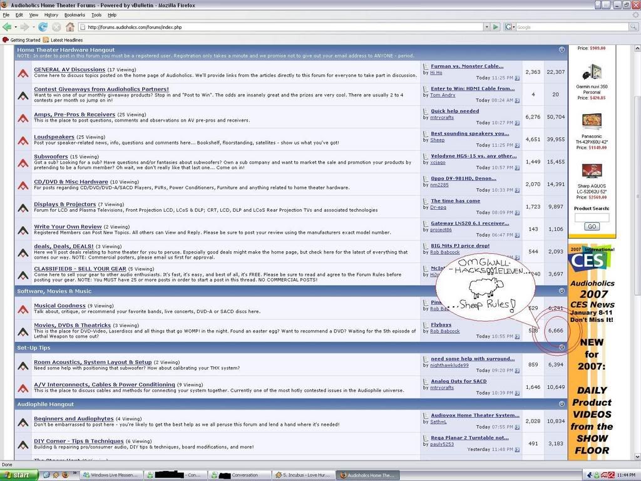Click the GO button under Product Search

pyautogui.click(x=592, y=227)
